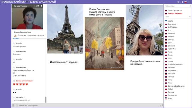
Task: Select guest Валерия in the participants list
Action: (171, 37)
